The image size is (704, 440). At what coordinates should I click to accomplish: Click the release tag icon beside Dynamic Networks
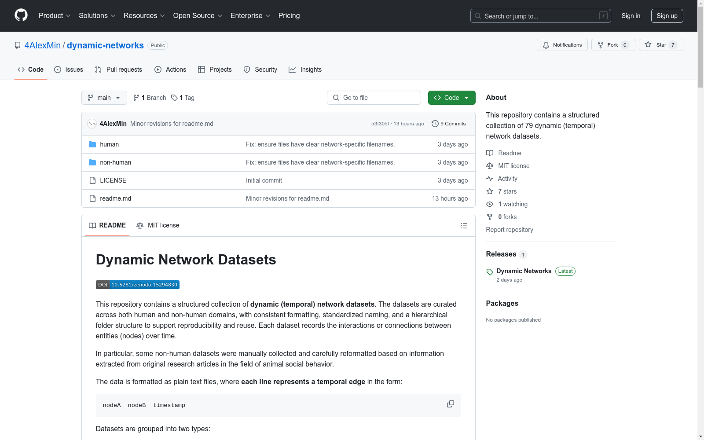[x=490, y=272]
